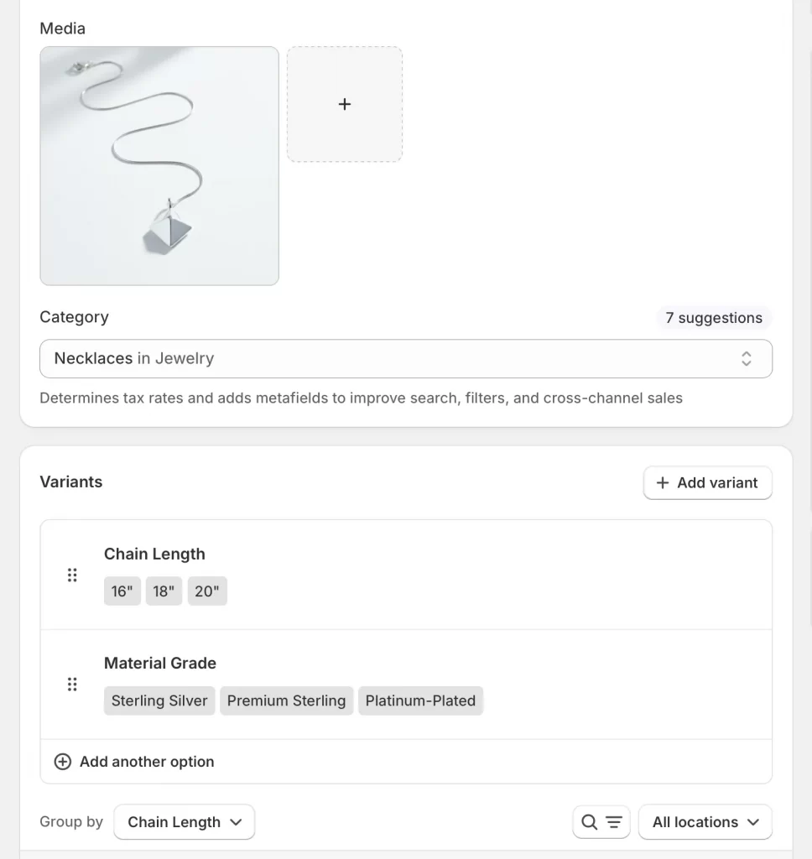Select the Platinum-Plated material value
This screenshot has width=812, height=859.
tap(420, 700)
